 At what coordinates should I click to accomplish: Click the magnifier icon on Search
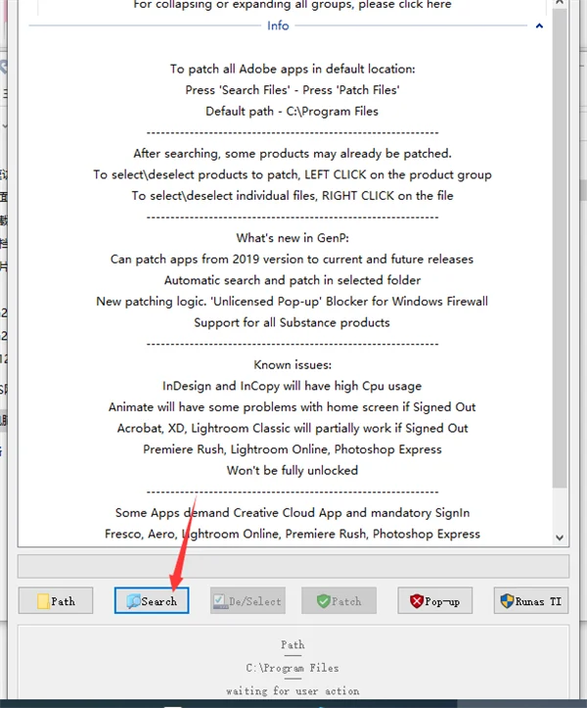pos(134,601)
